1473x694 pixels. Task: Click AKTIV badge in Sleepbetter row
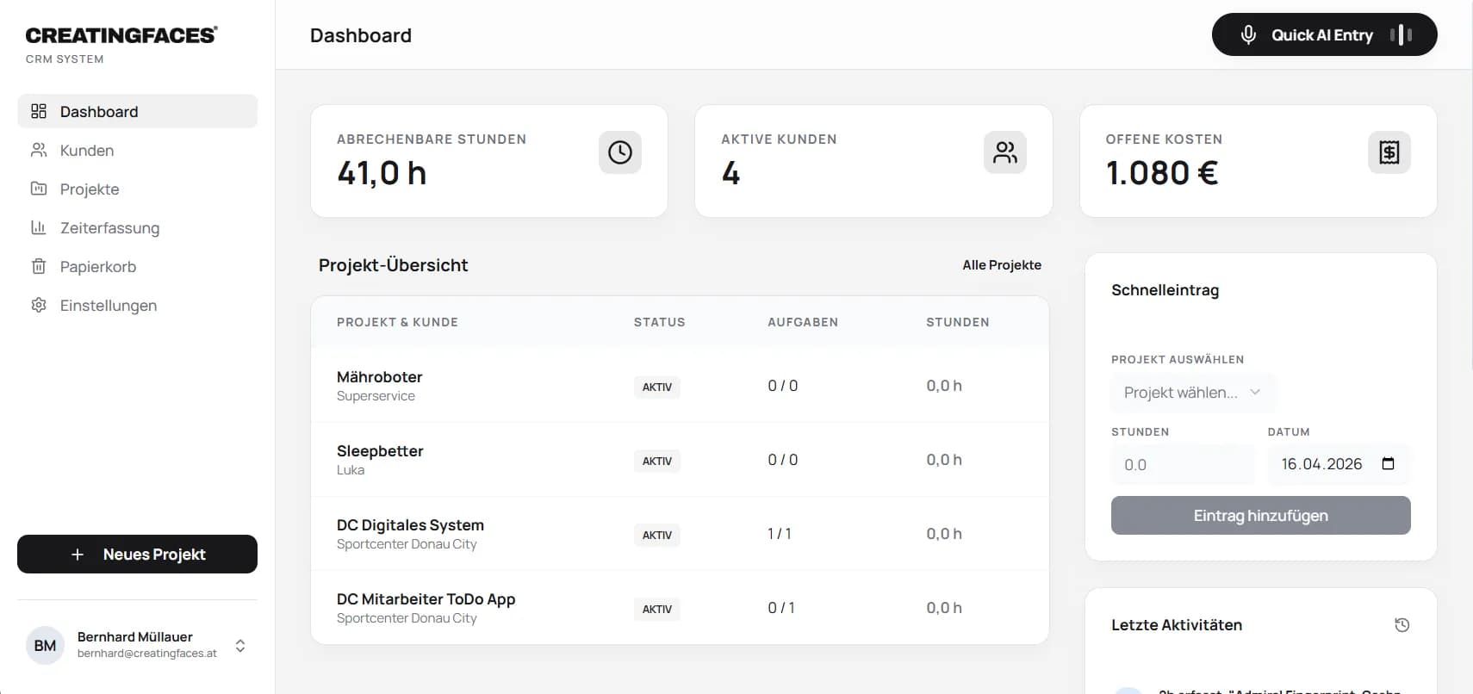657,461
